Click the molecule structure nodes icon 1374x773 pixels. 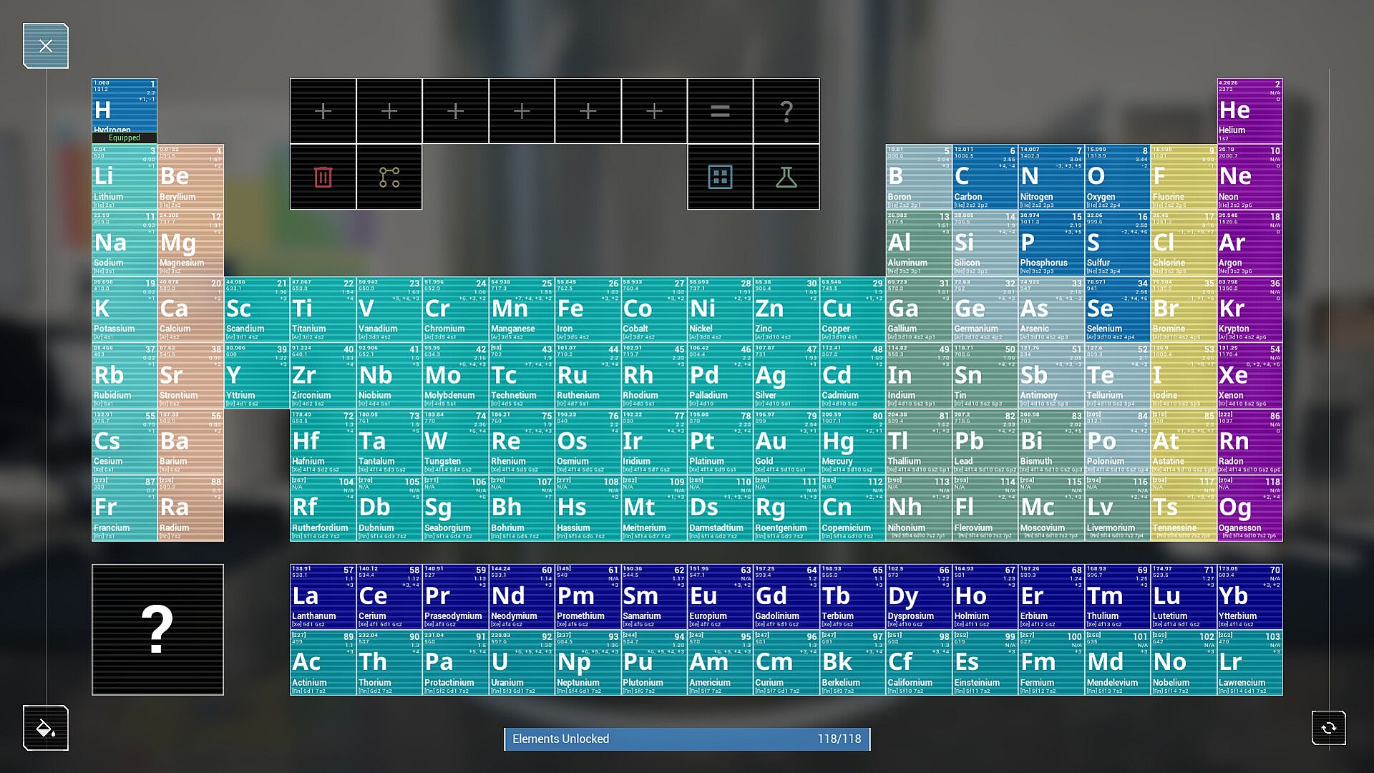(389, 177)
